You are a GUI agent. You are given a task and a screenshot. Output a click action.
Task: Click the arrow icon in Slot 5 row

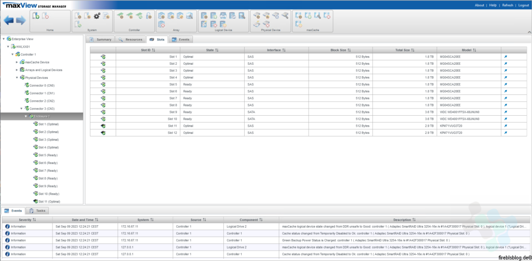click(506, 85)
